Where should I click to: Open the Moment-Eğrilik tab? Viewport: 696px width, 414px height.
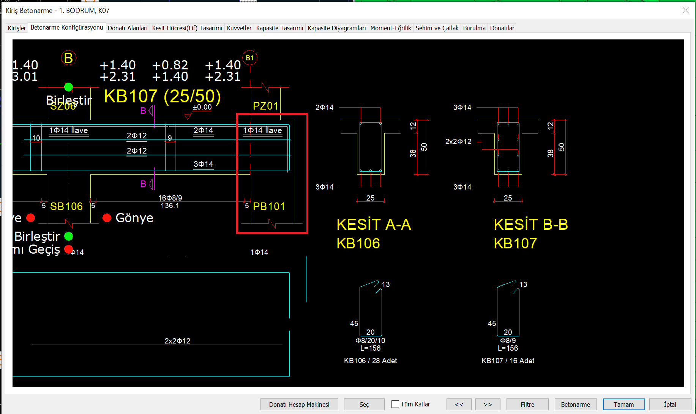[391, 28]
